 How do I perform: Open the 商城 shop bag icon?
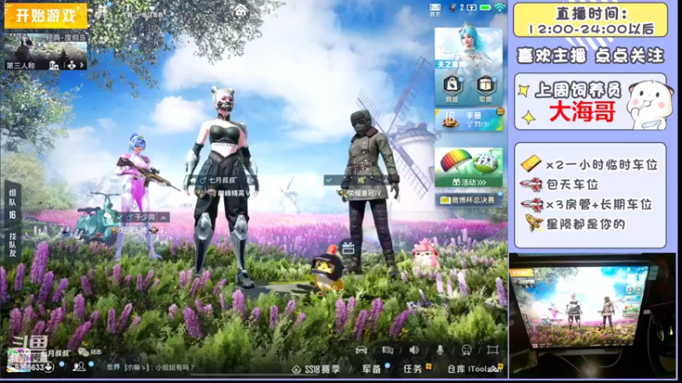pos(453,89)
